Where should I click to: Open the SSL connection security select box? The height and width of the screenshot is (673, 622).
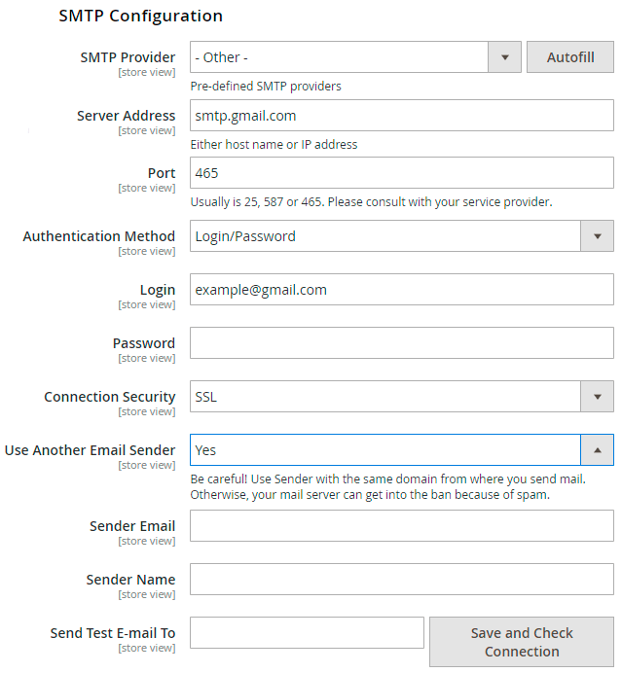coord(384,396)
